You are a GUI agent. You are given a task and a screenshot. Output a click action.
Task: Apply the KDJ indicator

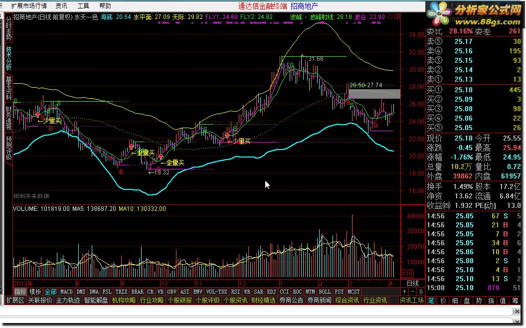(x=271, y=292)
